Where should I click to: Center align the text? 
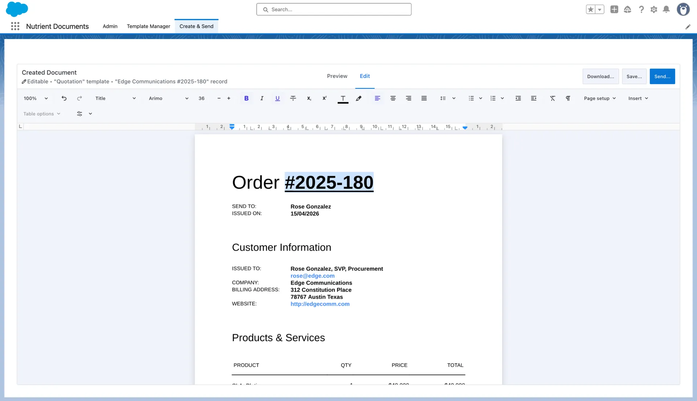pos(393,98)
